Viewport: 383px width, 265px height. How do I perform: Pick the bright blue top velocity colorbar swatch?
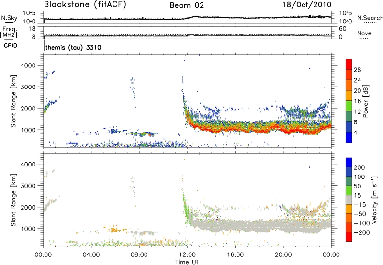point(349,162)
